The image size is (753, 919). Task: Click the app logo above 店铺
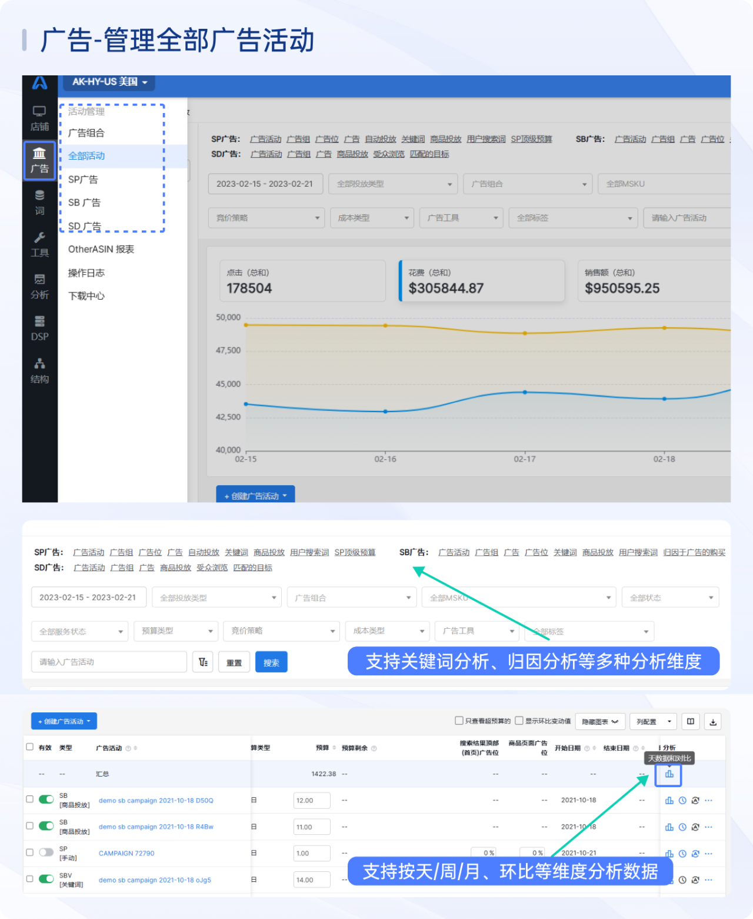click(39, 83)
